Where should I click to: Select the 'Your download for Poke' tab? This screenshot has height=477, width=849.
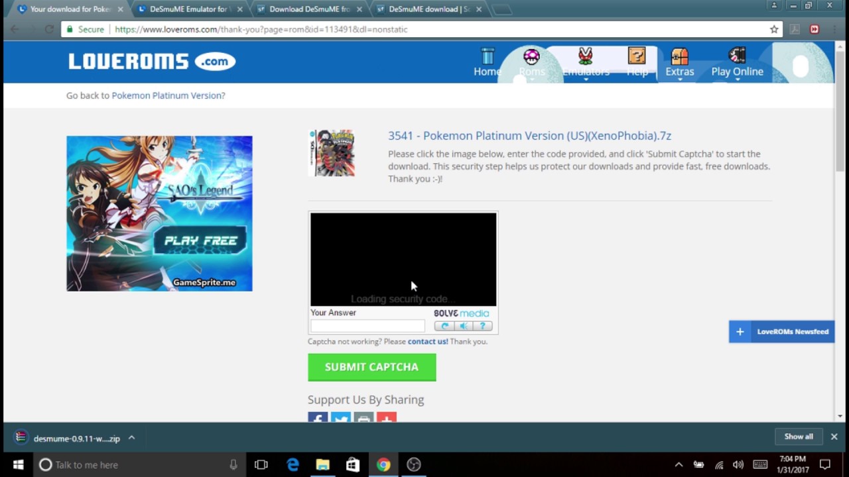[x=69, y=9]
